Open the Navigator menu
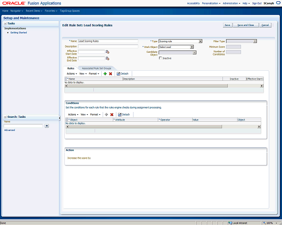The image size is (282, 225). point(17,11)
